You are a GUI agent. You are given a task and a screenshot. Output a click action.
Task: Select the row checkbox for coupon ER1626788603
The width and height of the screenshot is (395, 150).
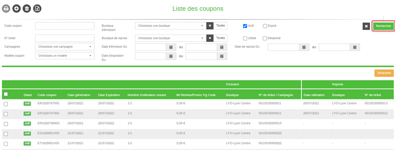[6, 124]
